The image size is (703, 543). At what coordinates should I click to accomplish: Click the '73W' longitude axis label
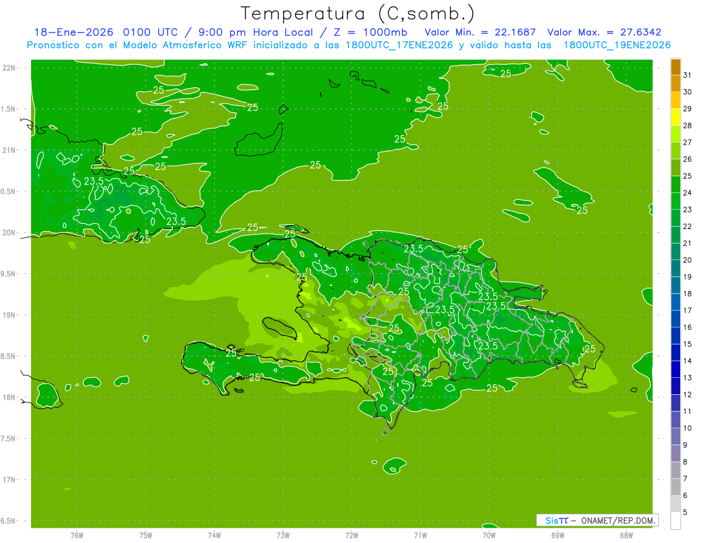(x=283, y=535)
